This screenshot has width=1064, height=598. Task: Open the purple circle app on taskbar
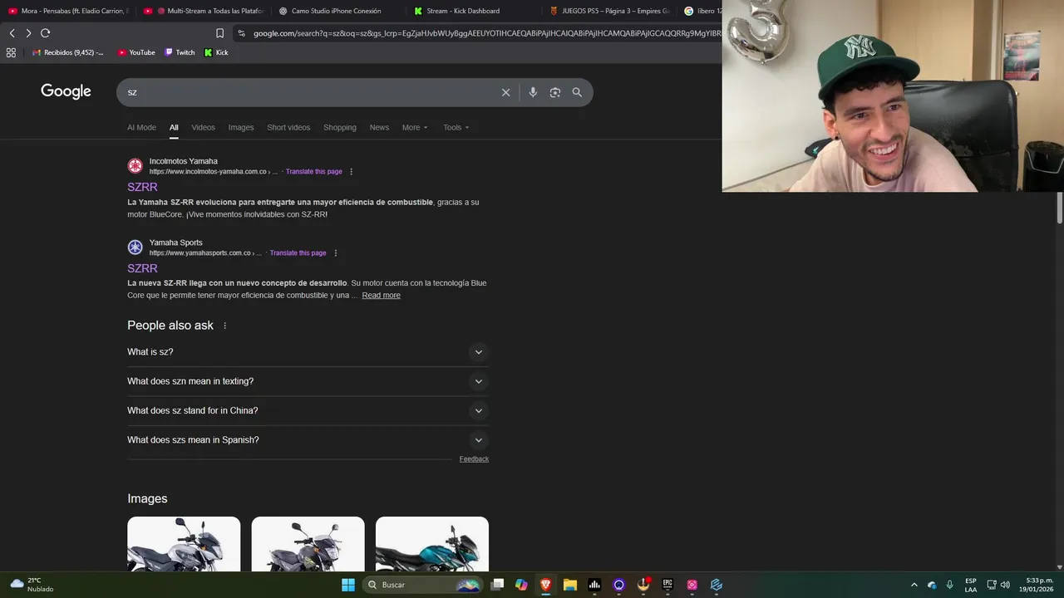(618, 585)
